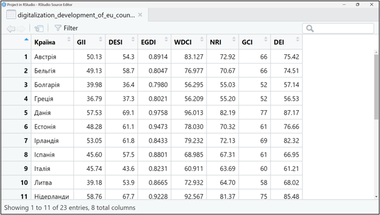This screenshot has height=215, width=380.
Task: Click into the search input field
Action: click(338, 28)
